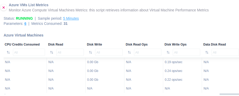Open the 5 Minutes sample period link
The width and height of the screenshot is (239, 96).
(71, 18)
